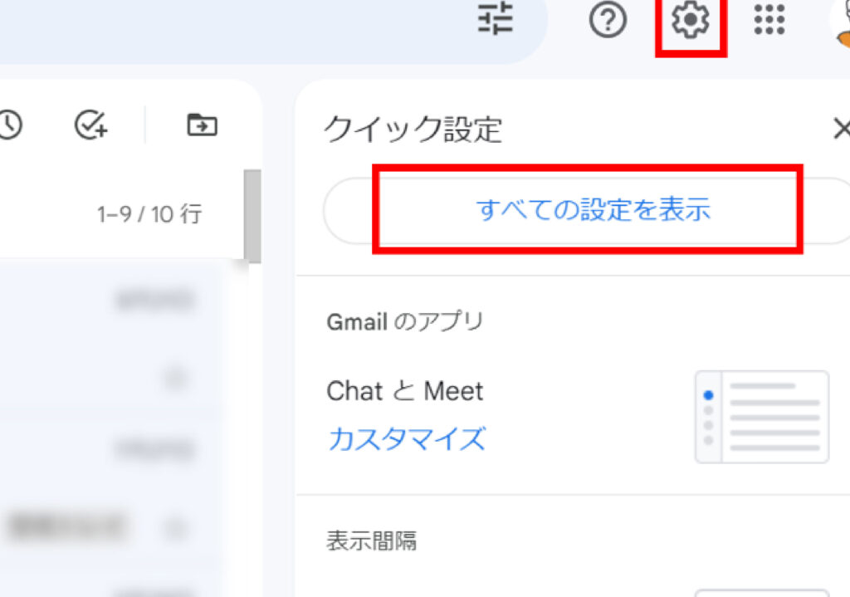Click the blurred date of the first email
Screen dimensions: 850x597
(154, 301)
